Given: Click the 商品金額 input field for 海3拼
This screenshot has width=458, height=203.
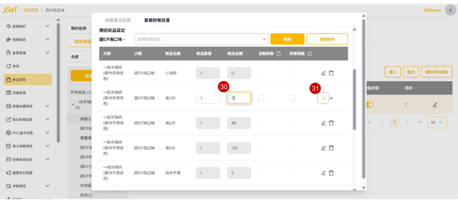Looking at the screenshot, I should [x=239, y=98].
